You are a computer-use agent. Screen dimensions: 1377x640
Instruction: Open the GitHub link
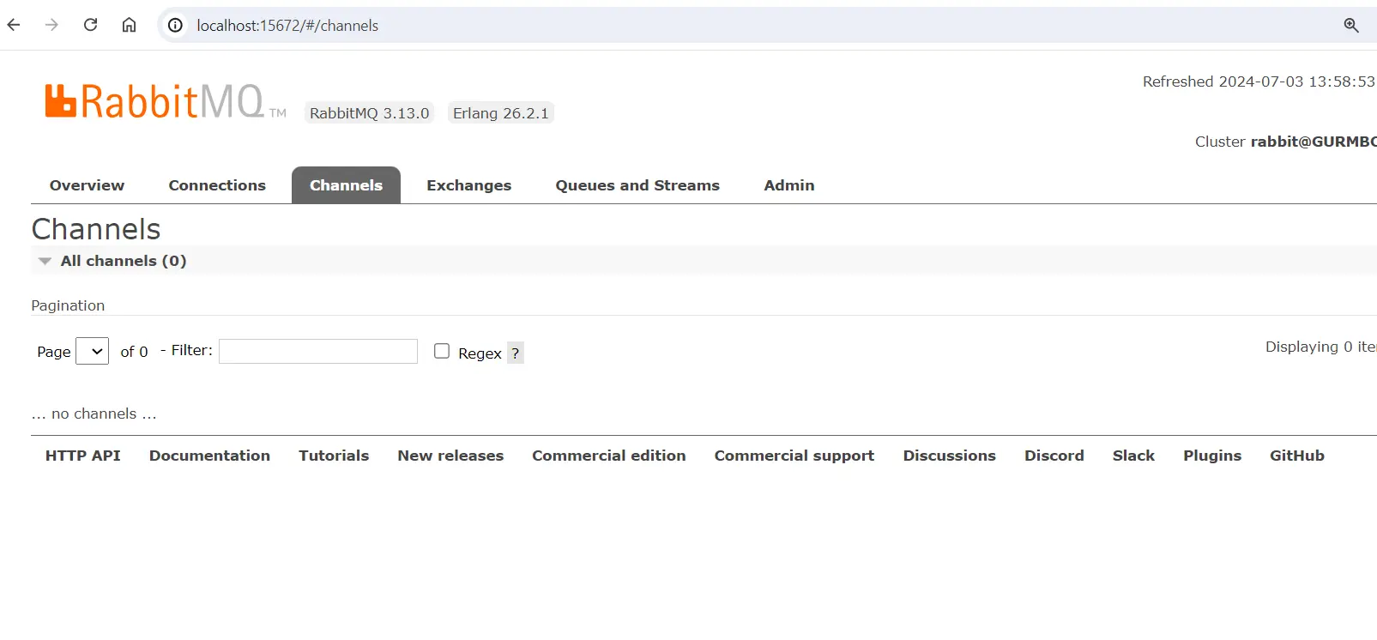point(1297,456)
